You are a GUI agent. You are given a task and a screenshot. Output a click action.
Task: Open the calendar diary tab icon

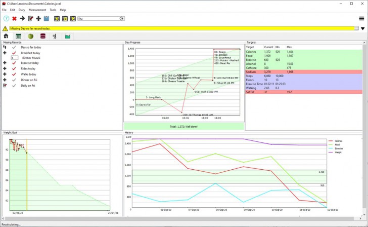[x=18, y=36]
